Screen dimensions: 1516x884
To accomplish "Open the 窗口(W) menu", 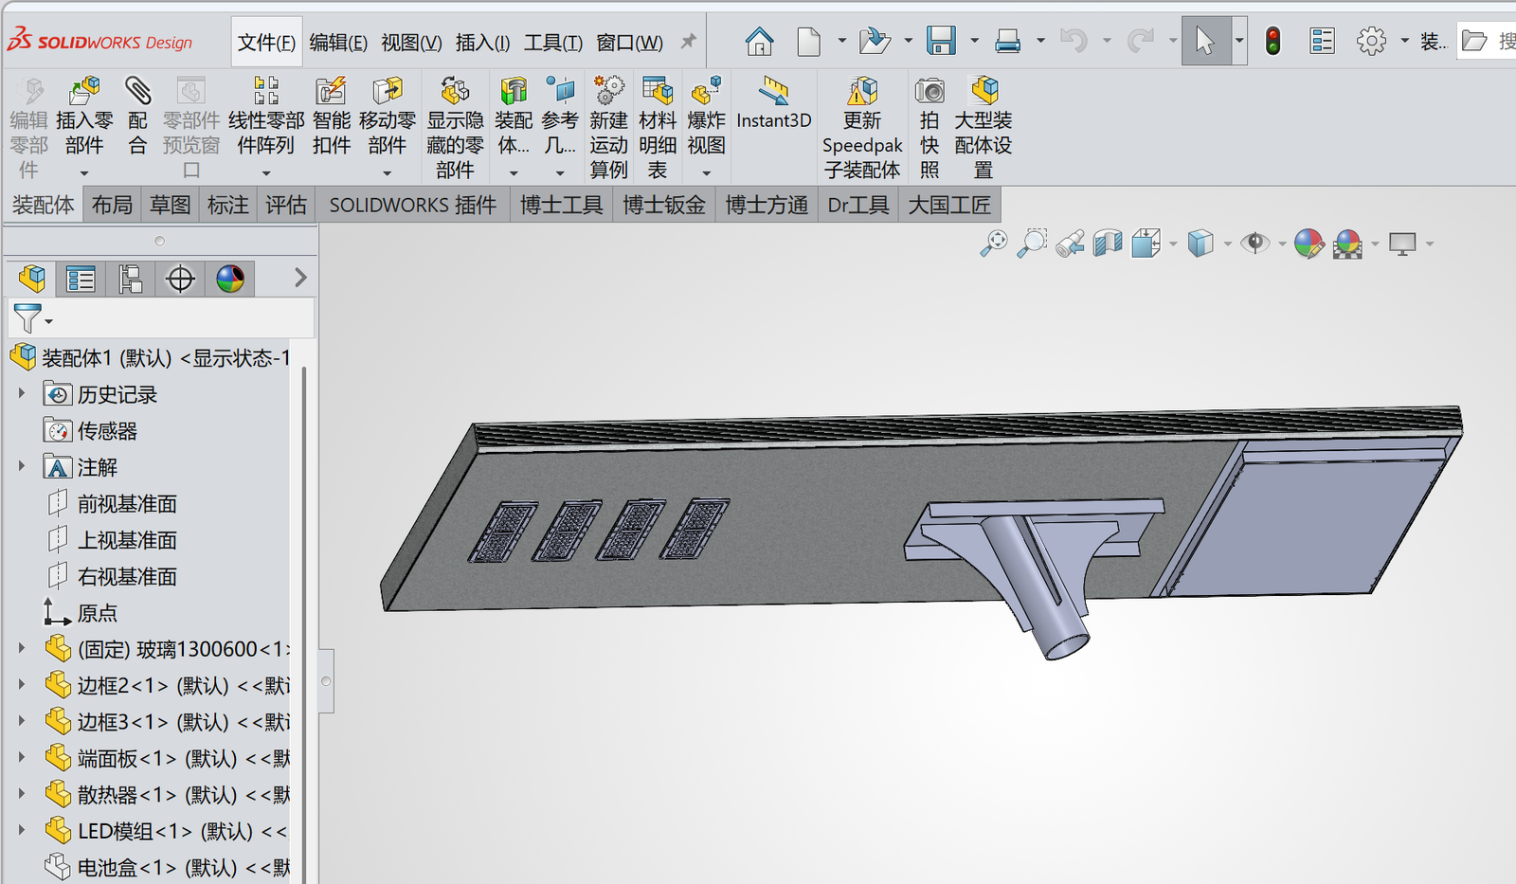I will (629, 42).
